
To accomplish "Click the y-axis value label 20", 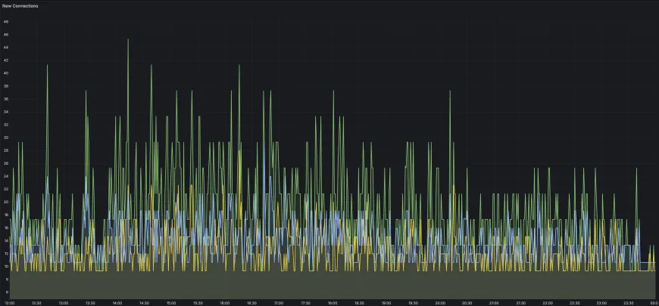I will coord(6,202).
